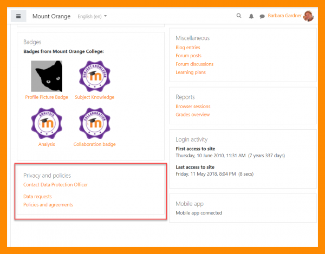Click Contact Data Protection Officer

[55, 185]
